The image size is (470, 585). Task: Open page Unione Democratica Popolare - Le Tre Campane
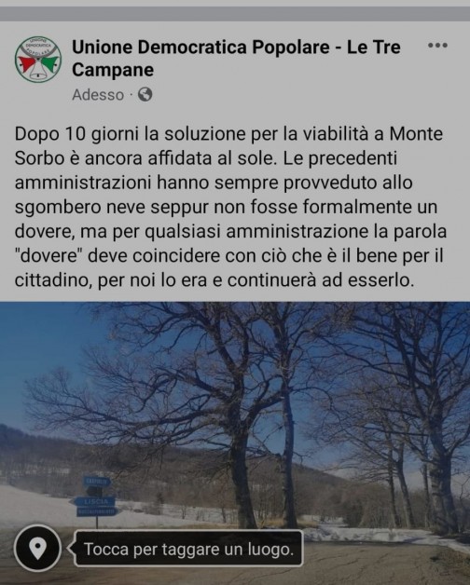click(236, 58)
